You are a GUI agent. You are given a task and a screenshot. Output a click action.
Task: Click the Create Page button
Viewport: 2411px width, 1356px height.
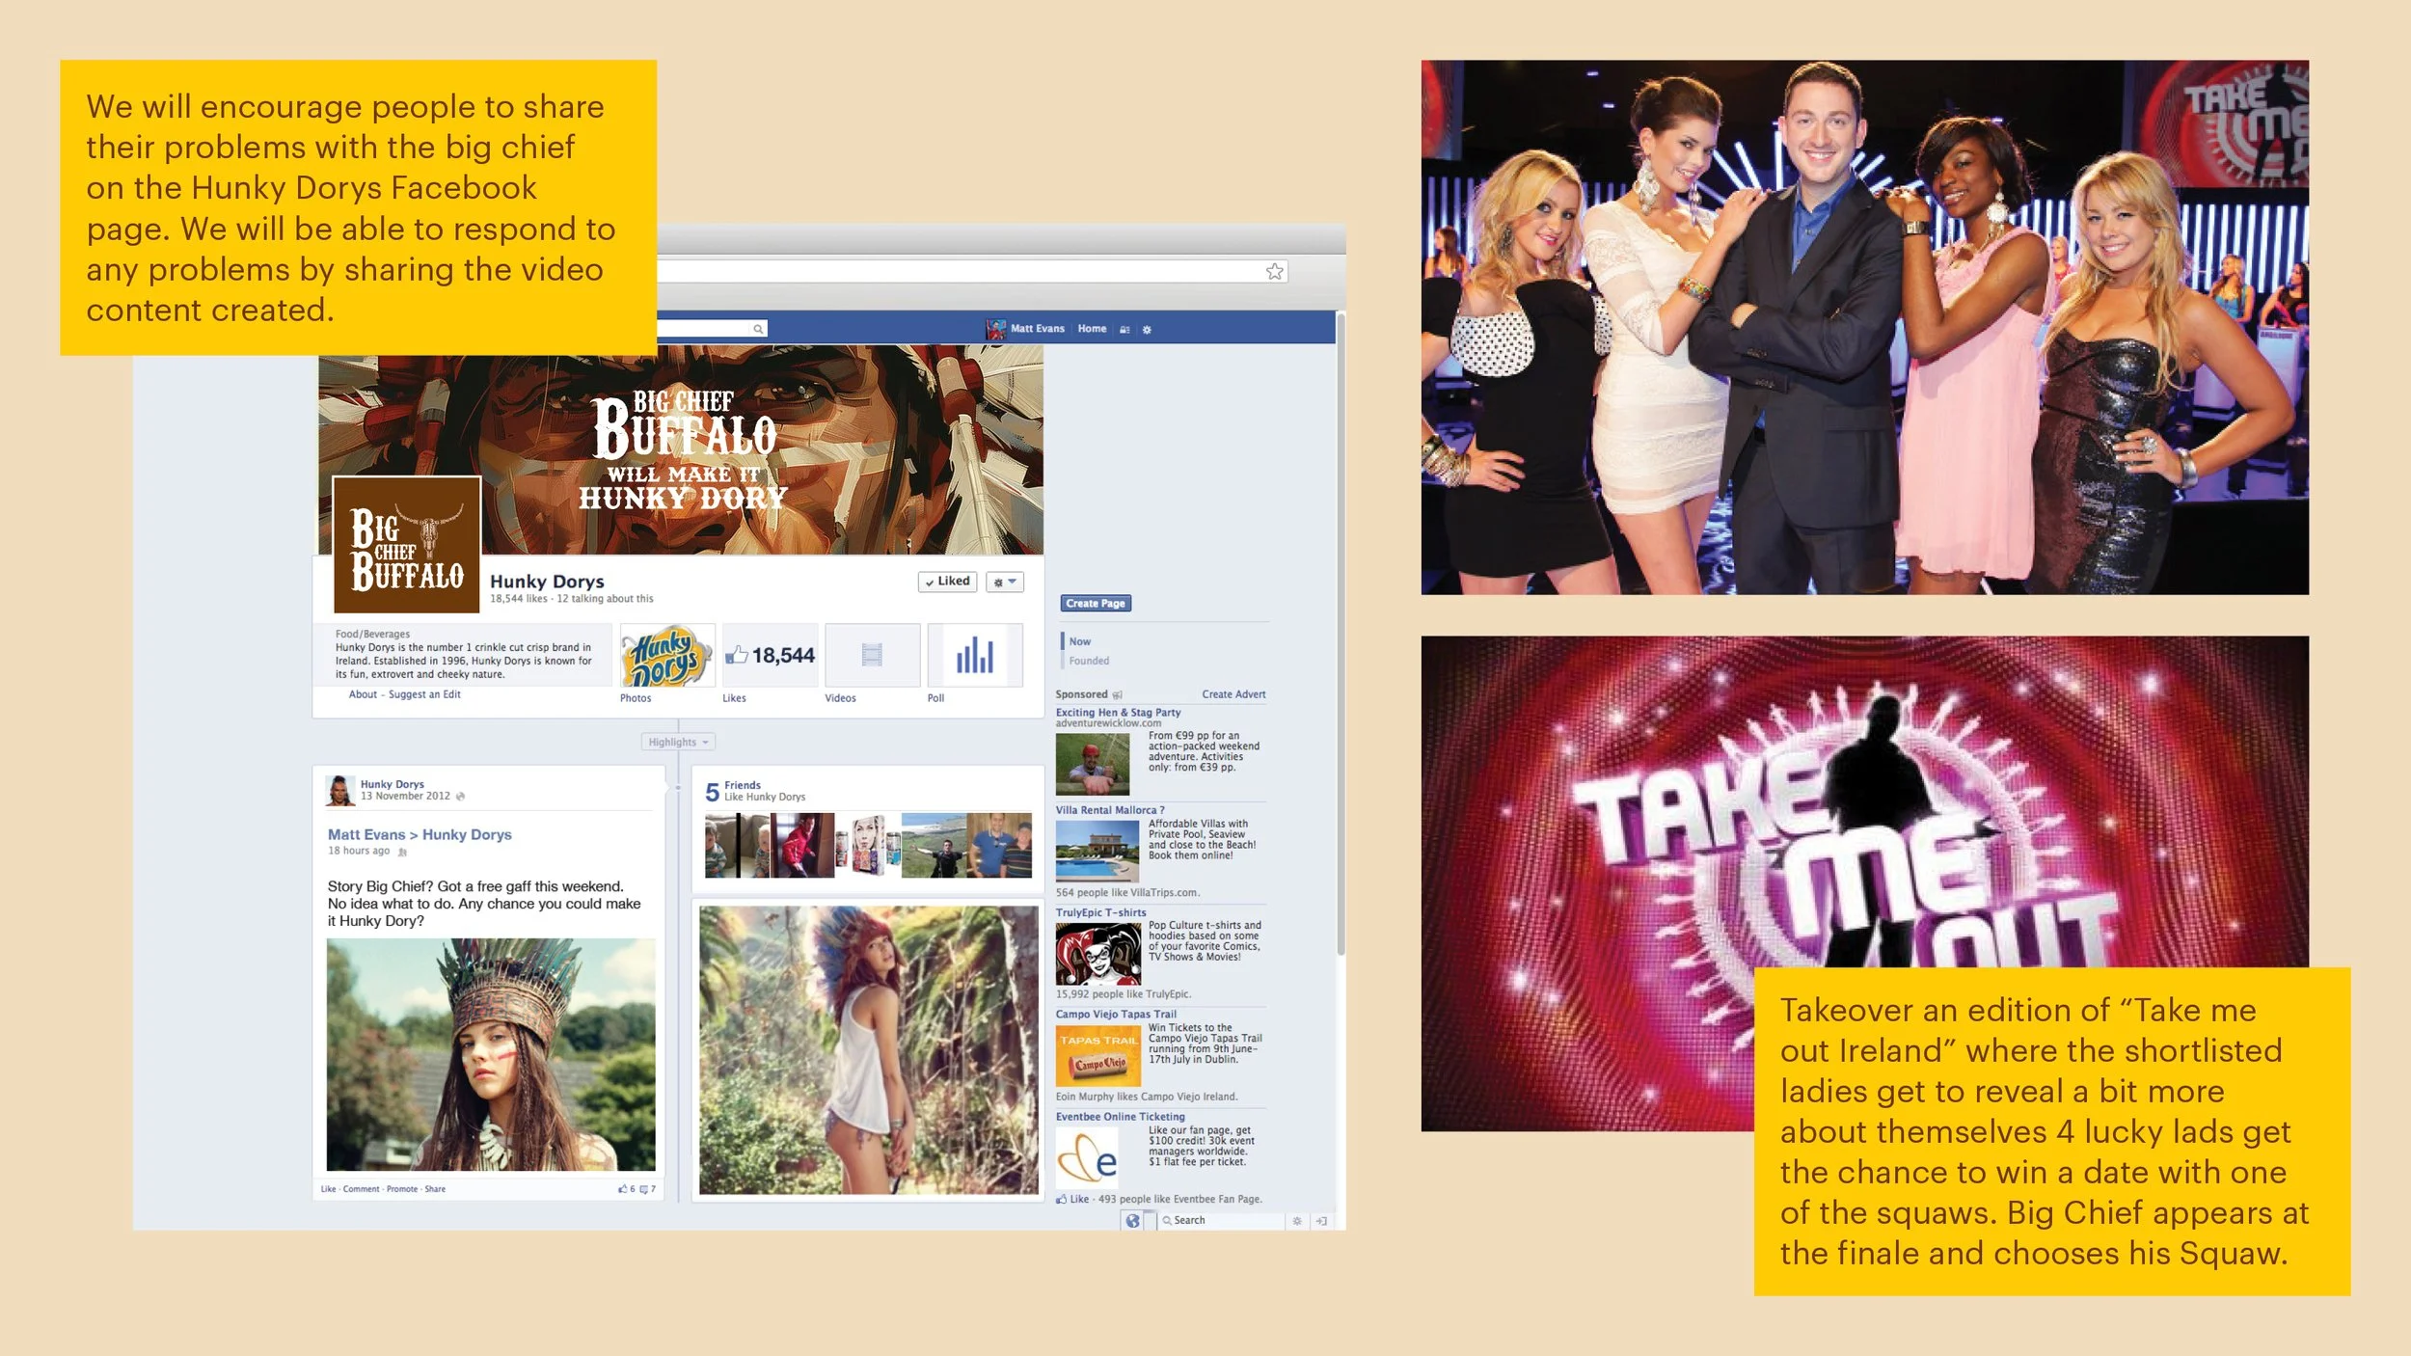coord(1096,604)
